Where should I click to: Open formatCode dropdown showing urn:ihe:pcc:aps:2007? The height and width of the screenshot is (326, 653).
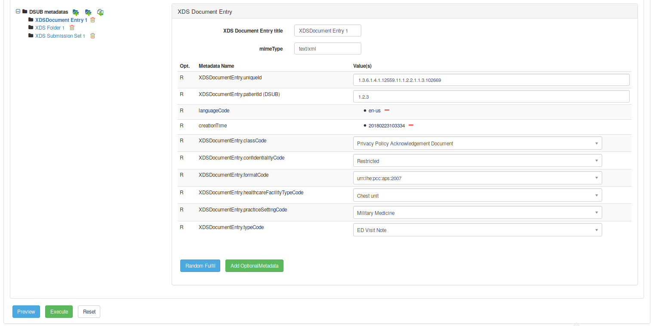[477, 178]
